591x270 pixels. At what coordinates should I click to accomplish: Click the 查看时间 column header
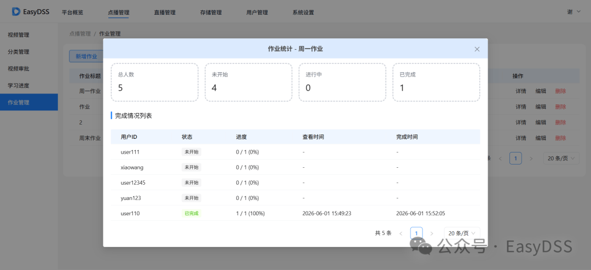tap(313, 137)
